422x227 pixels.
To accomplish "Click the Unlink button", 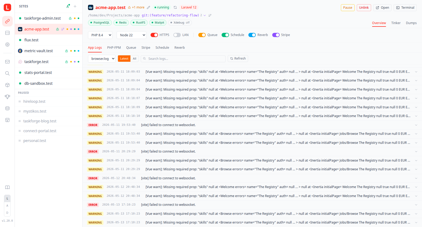I will [364, 8].
